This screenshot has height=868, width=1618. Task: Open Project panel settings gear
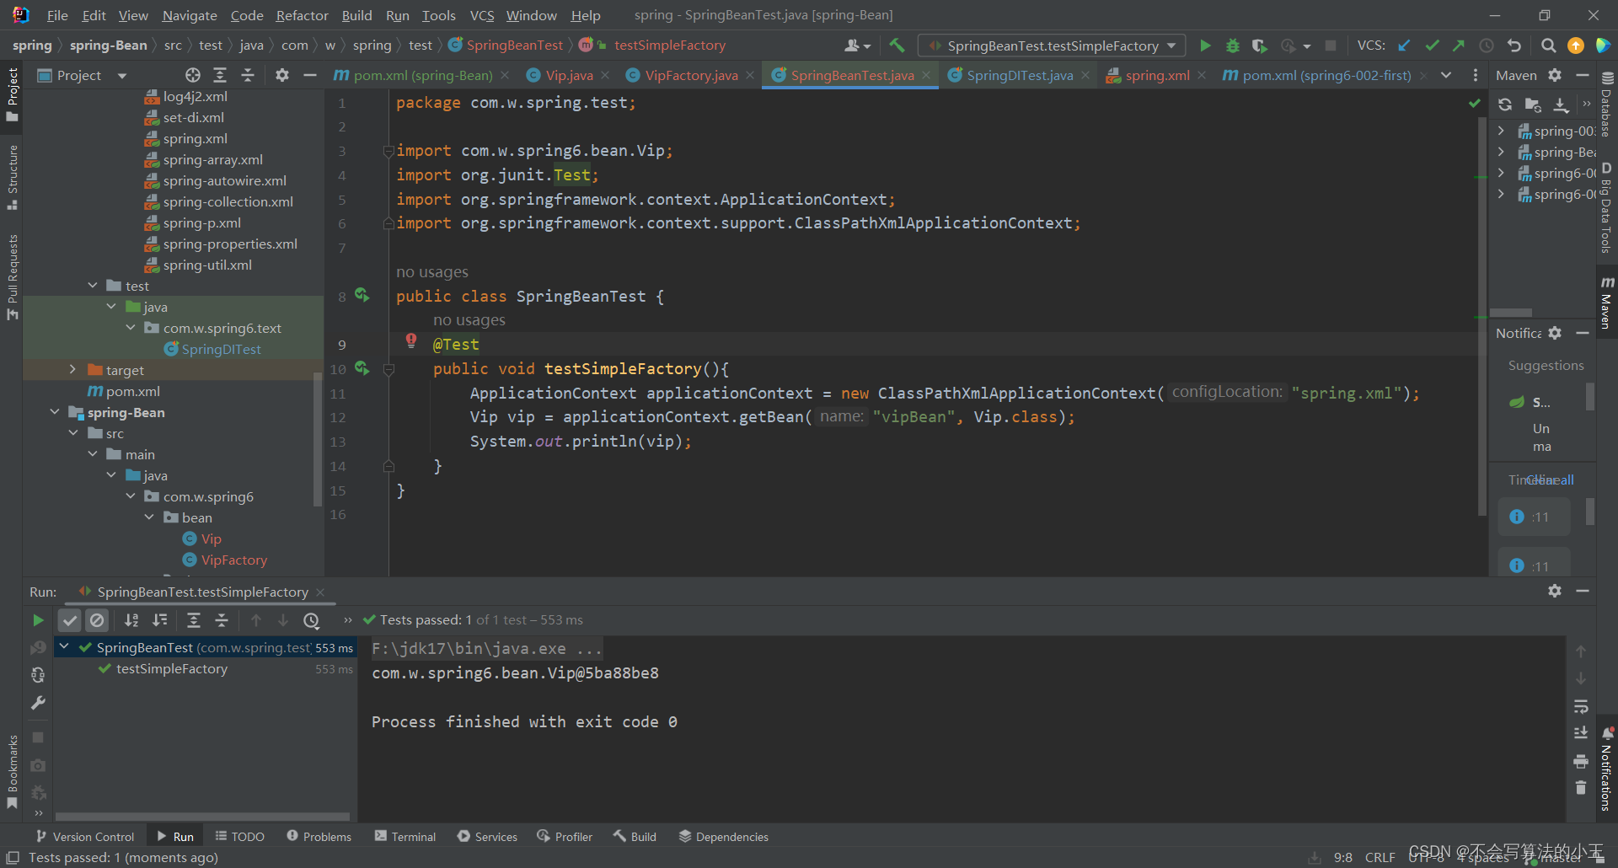[282, 75]
